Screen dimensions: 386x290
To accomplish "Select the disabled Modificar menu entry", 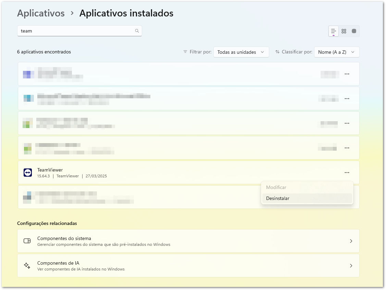I will pyautogui.click(x=307, y=187).
